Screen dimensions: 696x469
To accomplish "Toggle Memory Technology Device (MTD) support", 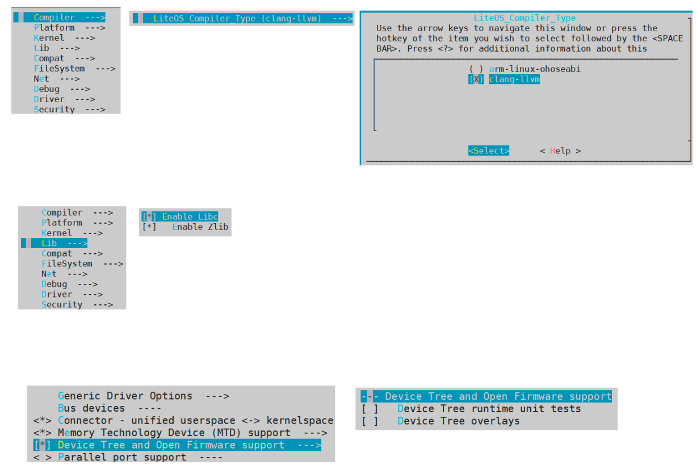I will pyautogui.click(x=181, y=433).
